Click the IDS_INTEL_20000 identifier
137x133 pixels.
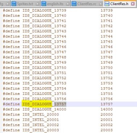(x=41, y=114)
